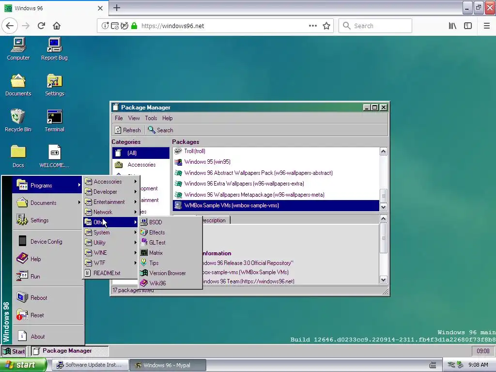
Task: Click Reboot in the Start menu
Action: point(47,298)
